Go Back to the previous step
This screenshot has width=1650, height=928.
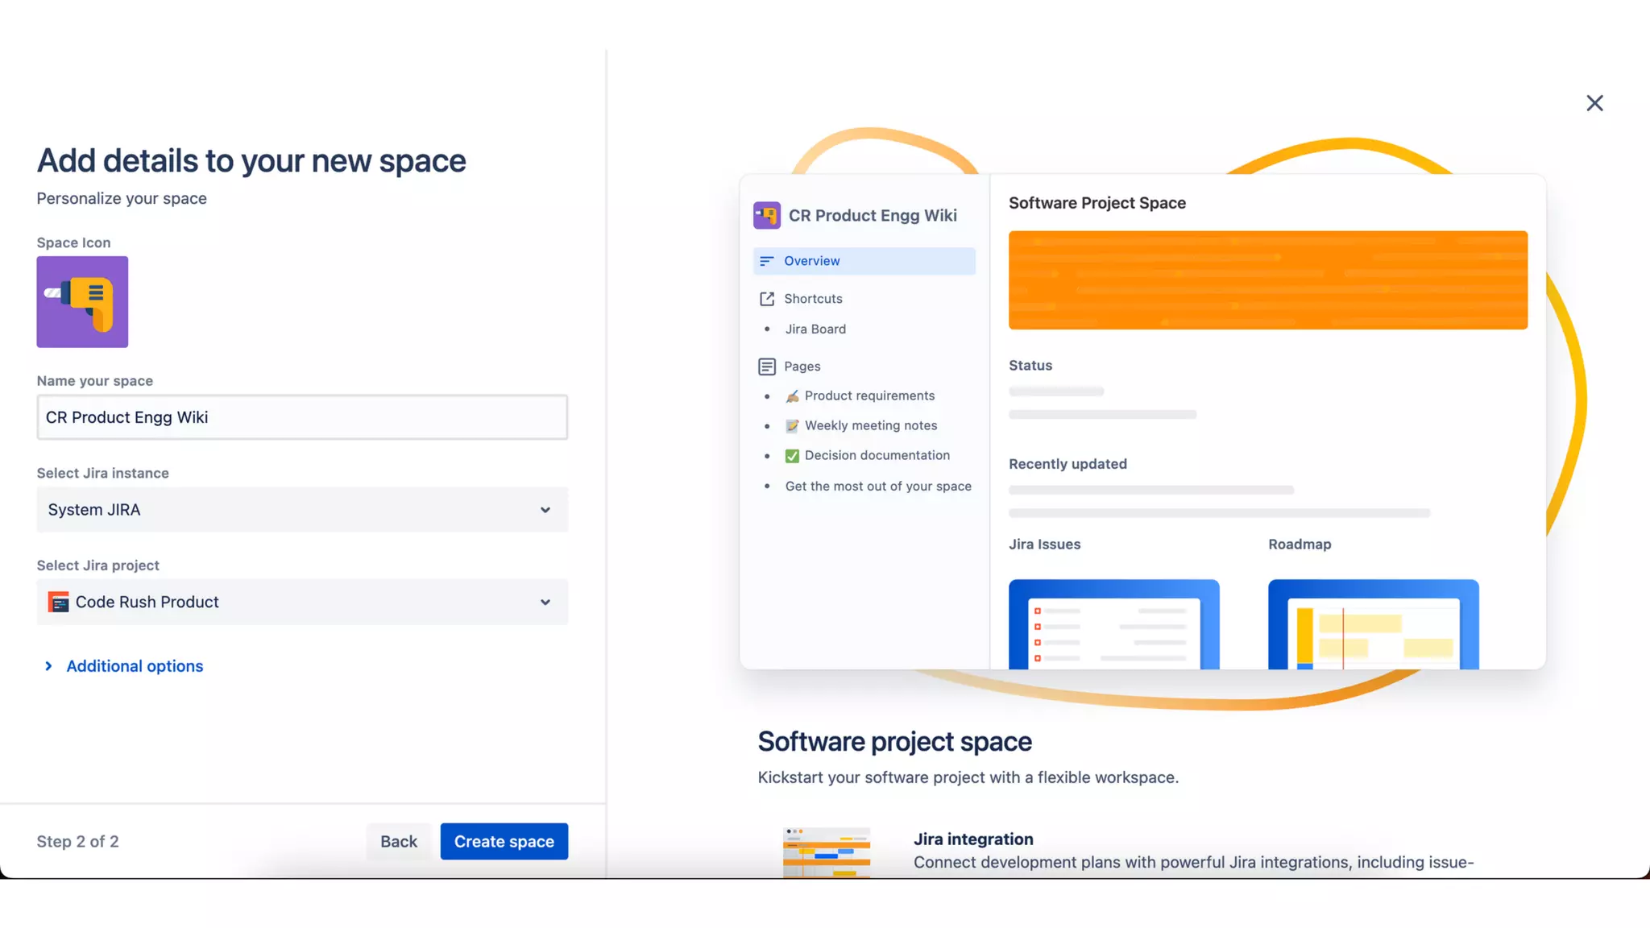(x=398, y=841)
